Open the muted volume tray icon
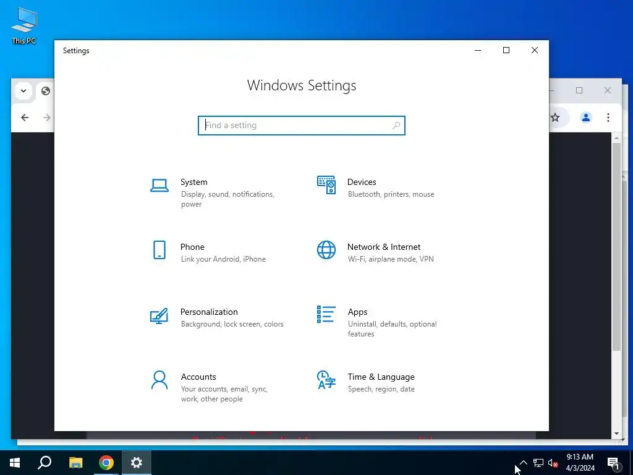 pyautogui.click(x=553, y=463)
